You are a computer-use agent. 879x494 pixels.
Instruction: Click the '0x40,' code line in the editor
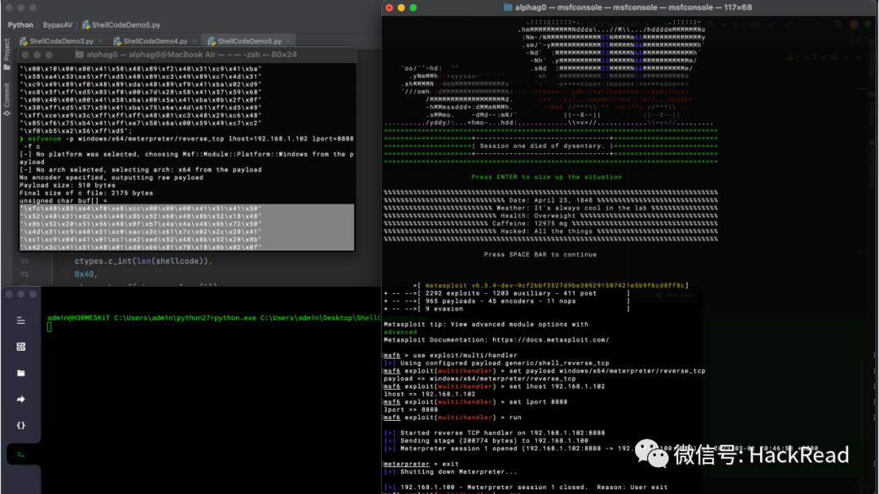click(x=85, y=274)
